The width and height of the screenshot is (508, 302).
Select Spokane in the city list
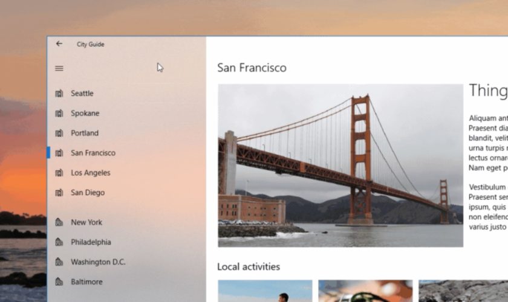(126, 114)
